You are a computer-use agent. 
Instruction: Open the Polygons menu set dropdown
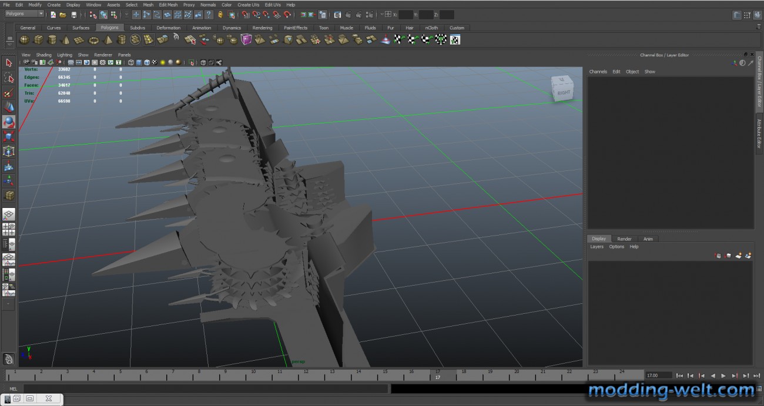coord(24,14)
